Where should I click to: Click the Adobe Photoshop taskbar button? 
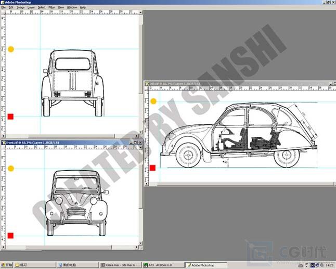206,265
